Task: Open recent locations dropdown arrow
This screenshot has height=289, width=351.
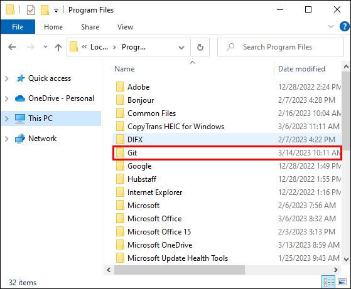Action: pyautogui.click(x=45, y=47)
